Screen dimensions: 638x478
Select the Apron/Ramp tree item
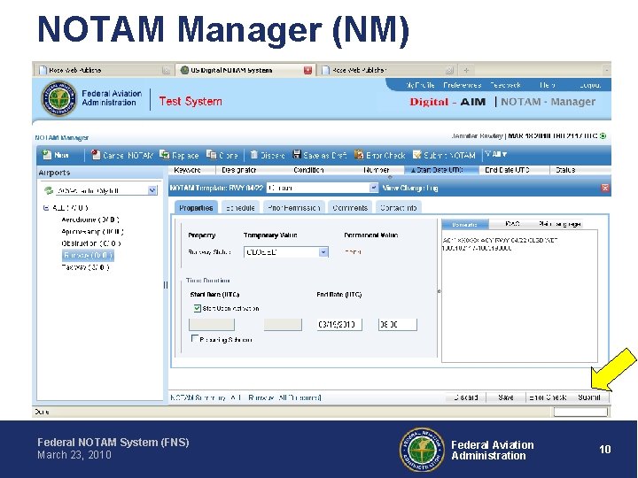(92, 232)
